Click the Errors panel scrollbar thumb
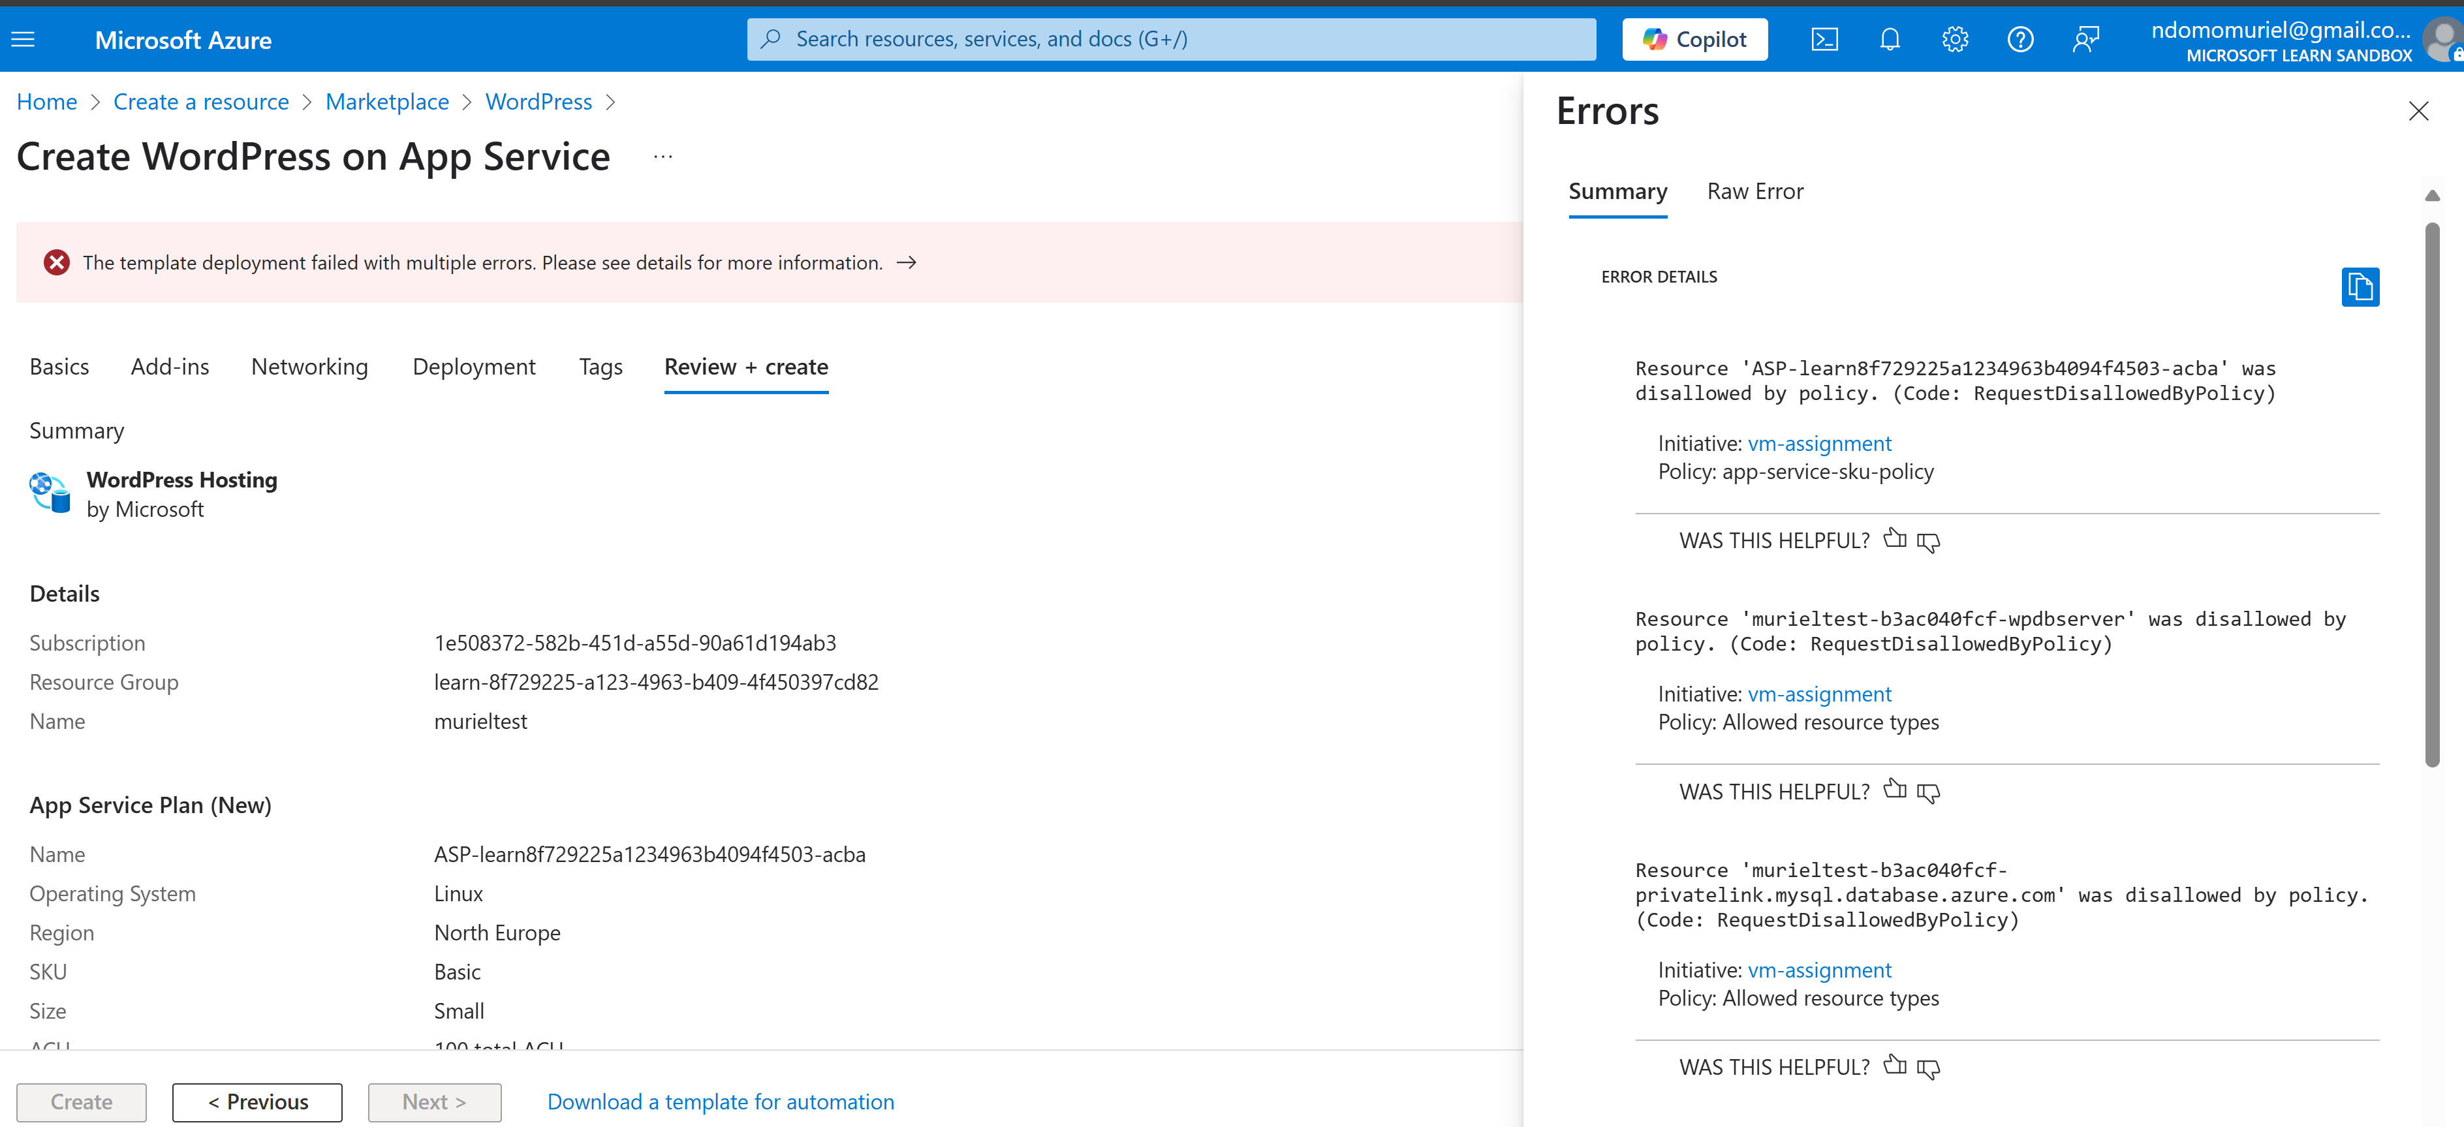The height and width of the screenshot is (1127, 2464). pos(2433,495)
